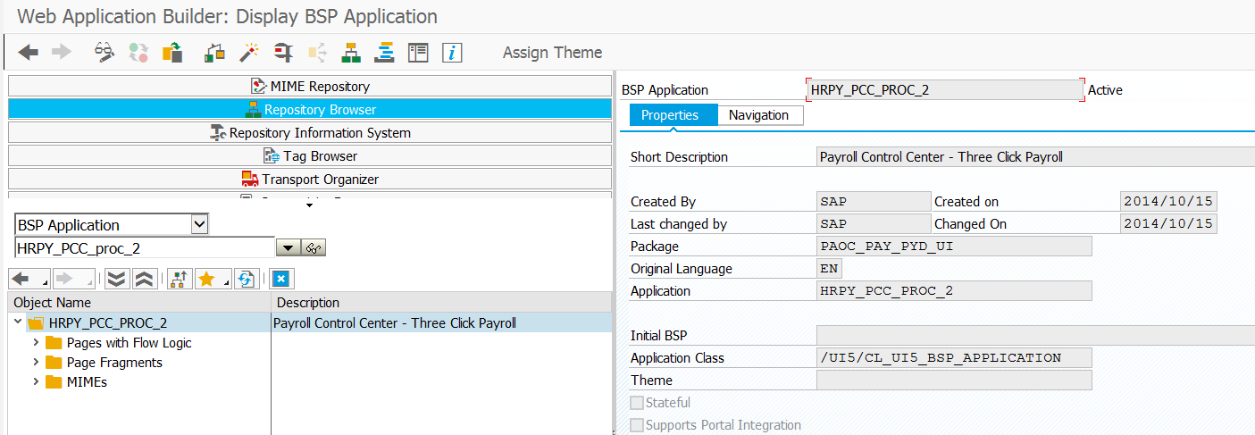
Task: Collapse the HRPY_PCC_PROC_2 tree node
Action: click(18, 322)
